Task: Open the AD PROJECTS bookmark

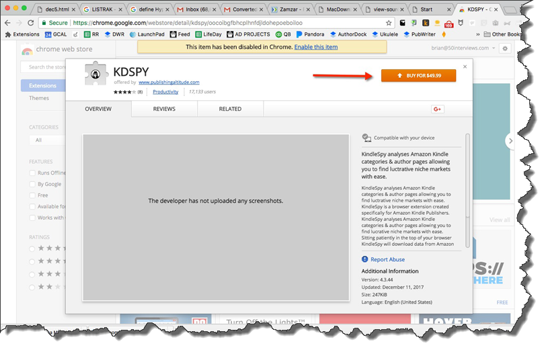Action: (x=249, y=34)
